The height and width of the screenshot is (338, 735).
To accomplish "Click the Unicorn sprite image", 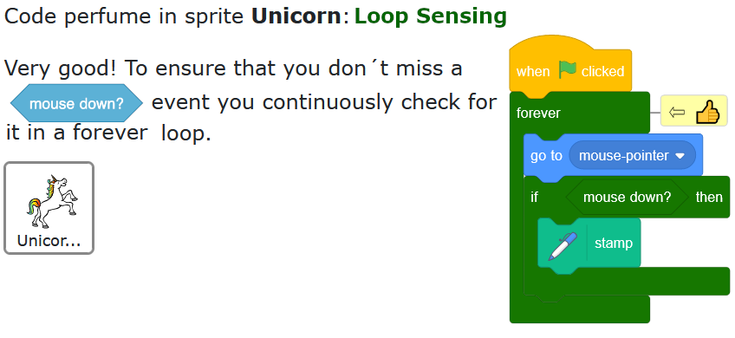I will [x=52, y=202].
